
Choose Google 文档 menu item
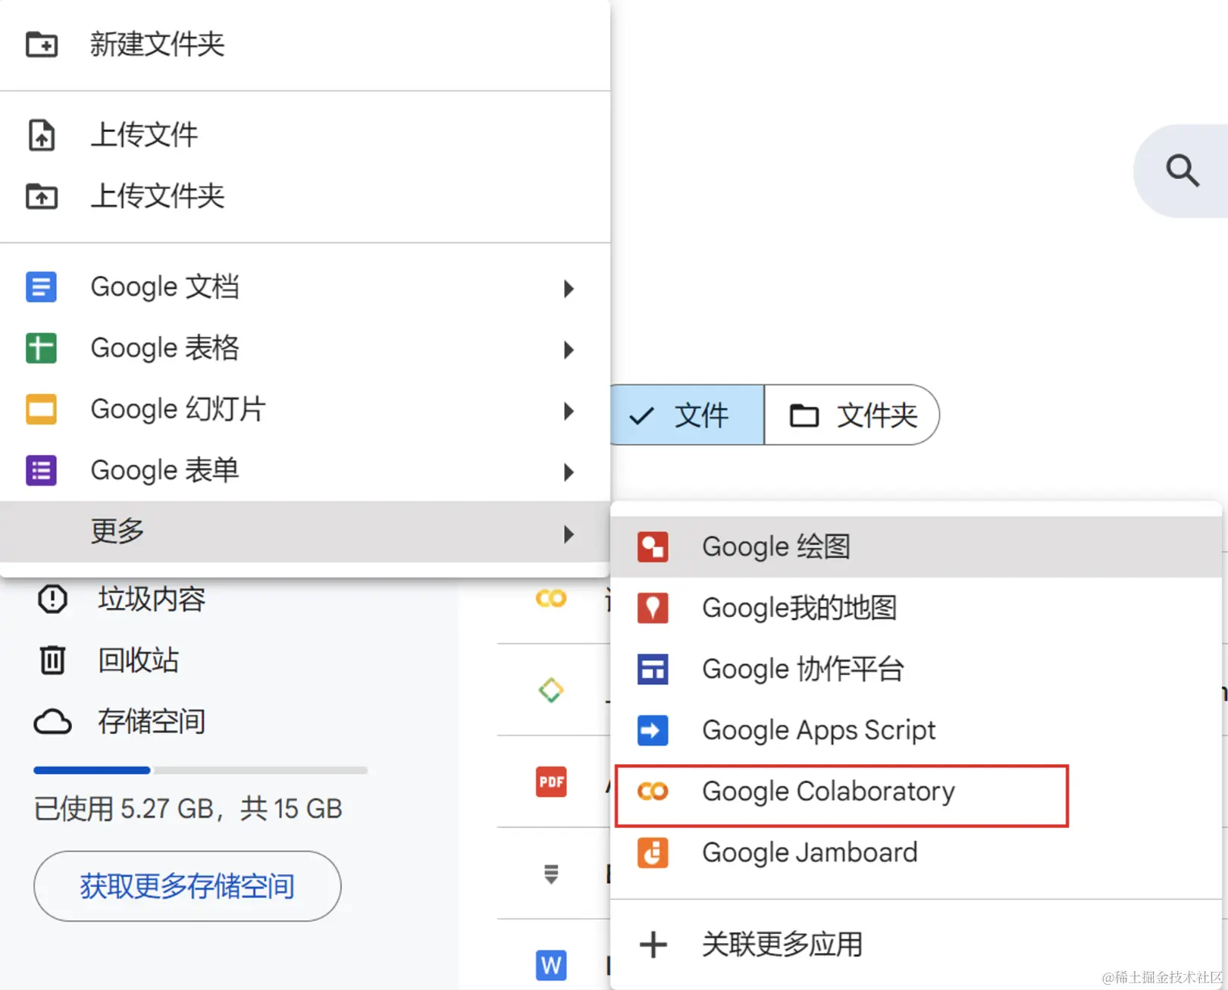point(305,287)
